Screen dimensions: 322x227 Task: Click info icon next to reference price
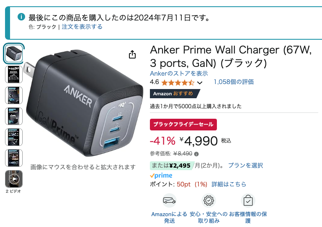coord(196,154)
